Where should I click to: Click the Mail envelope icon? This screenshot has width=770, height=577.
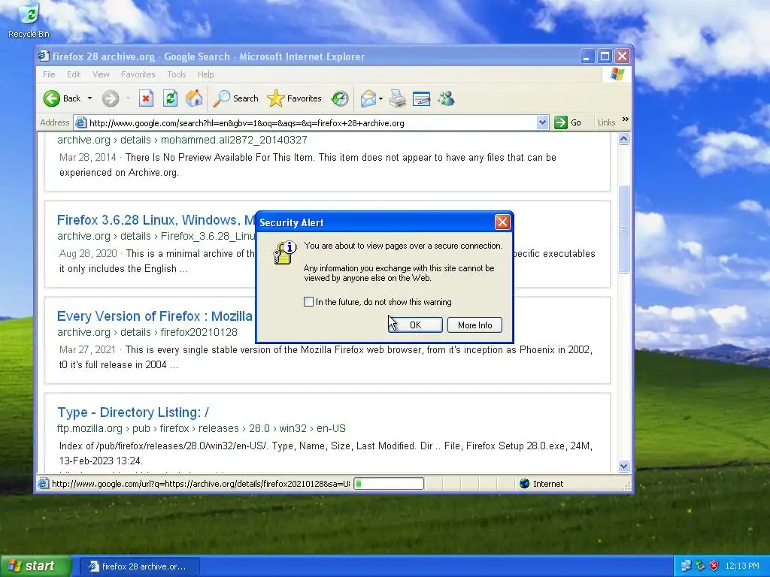[x=368, y=98]
